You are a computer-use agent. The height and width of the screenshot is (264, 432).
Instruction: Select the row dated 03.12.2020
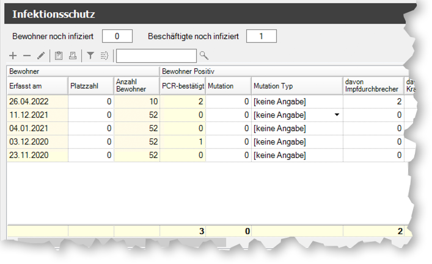pos(37,141)
